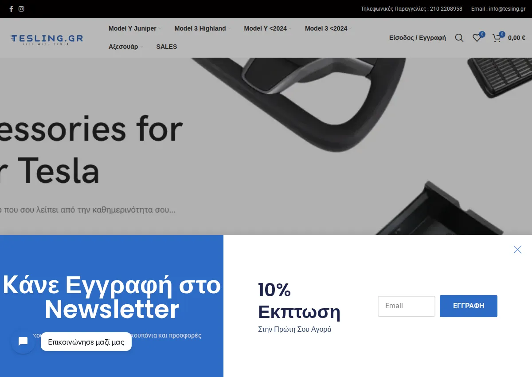Click Κάνε Εγγραφή στο Newsletter heading
This screenshot has width=532, height=377.
112,297
